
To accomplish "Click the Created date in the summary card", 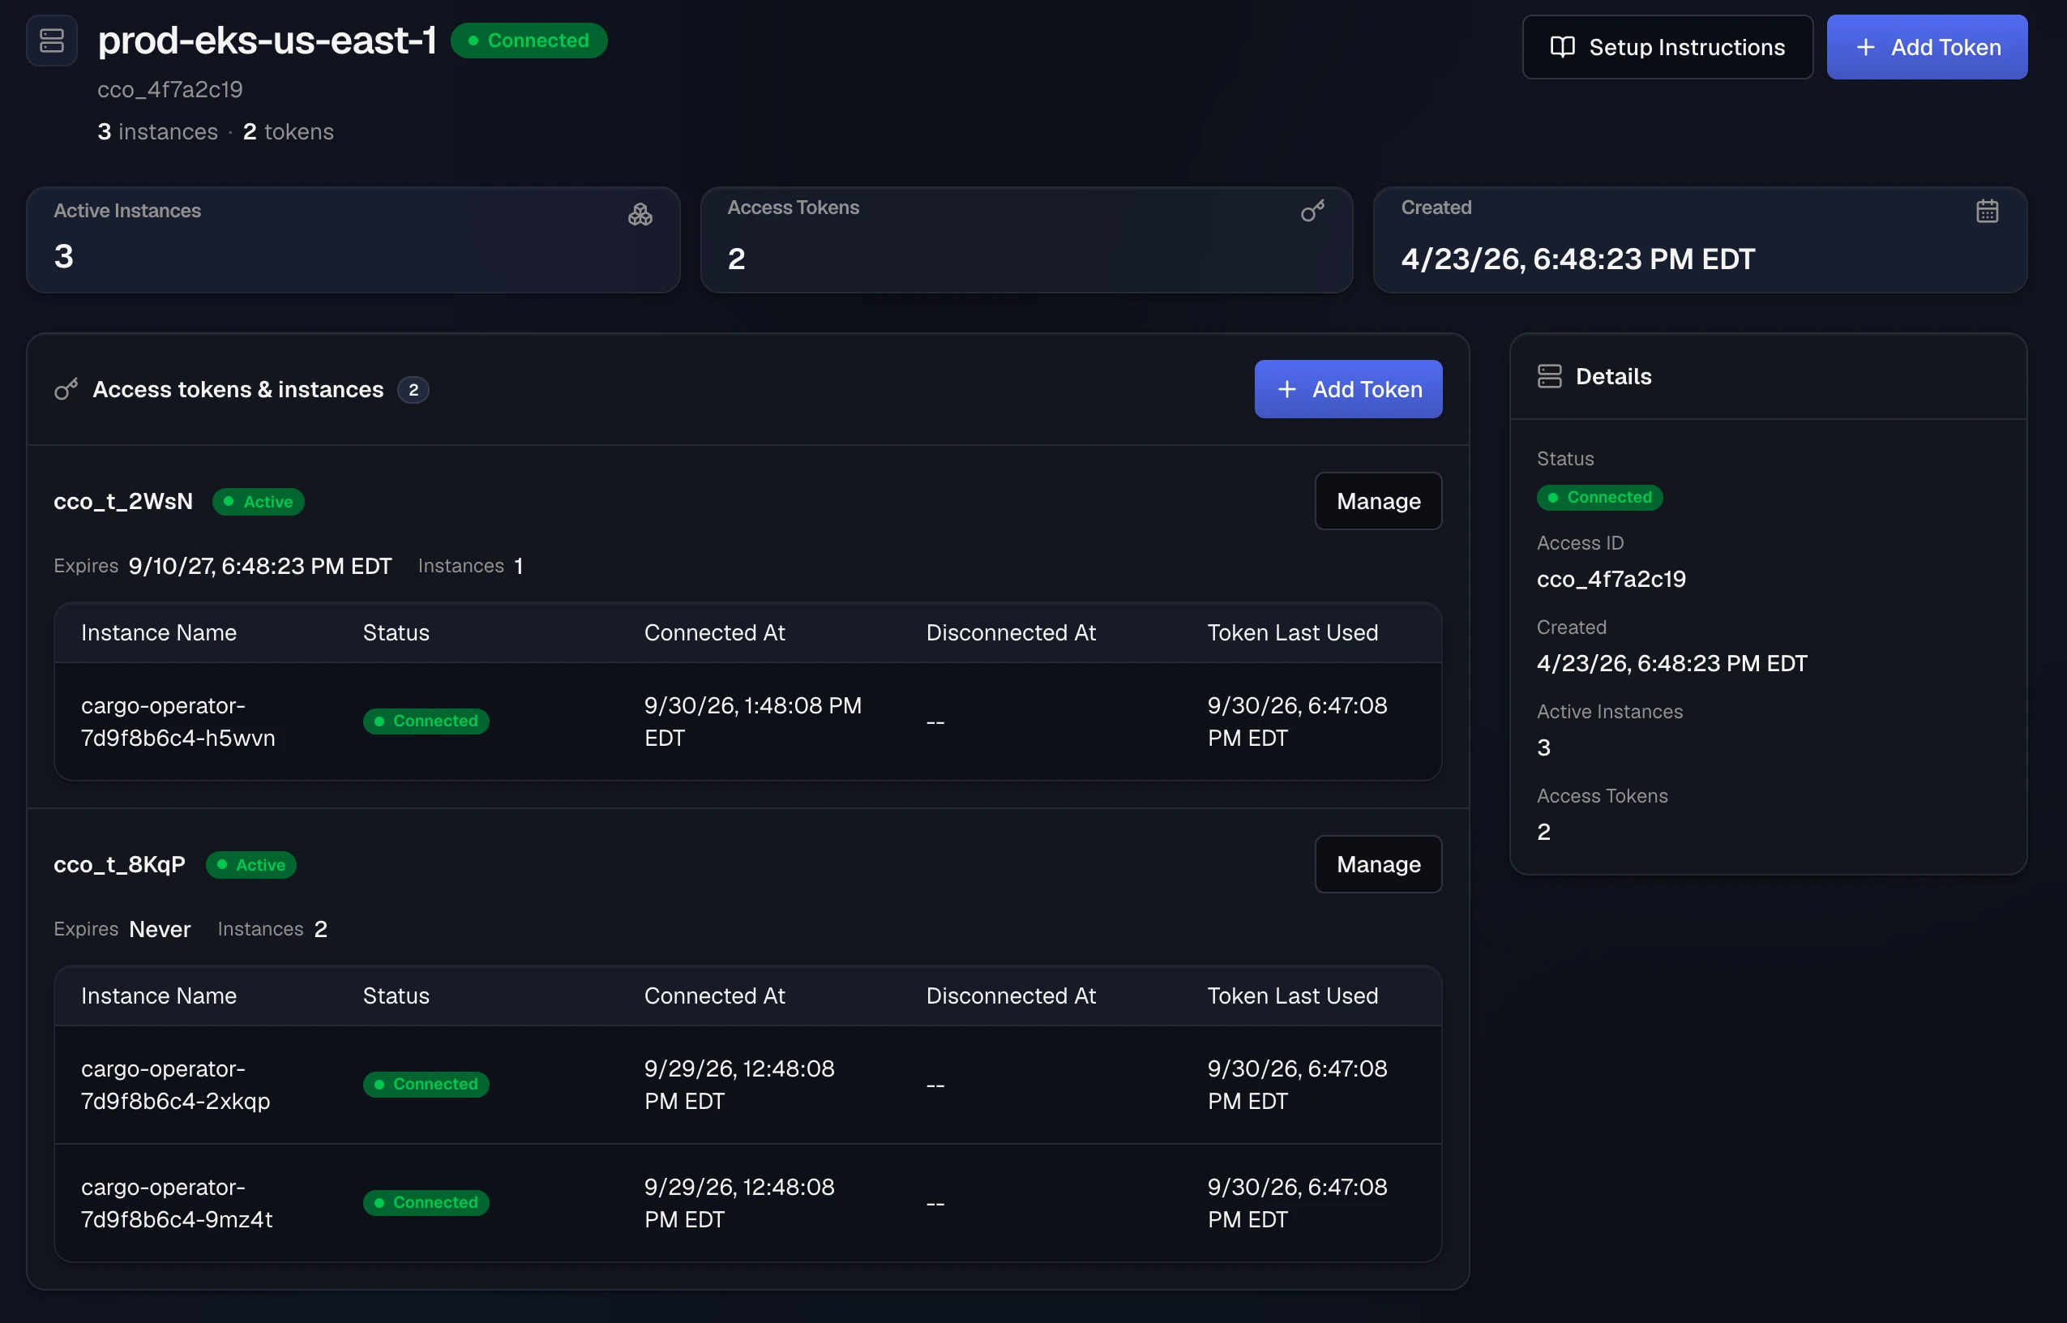I will [x=1577, y=259].
